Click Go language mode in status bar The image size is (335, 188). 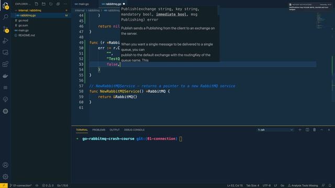282,185
